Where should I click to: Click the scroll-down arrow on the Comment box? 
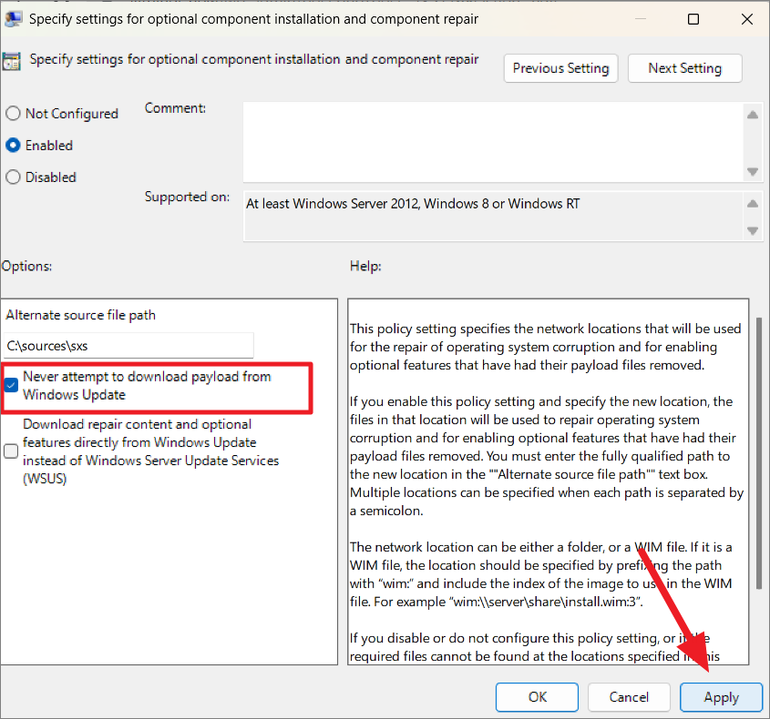753,171
